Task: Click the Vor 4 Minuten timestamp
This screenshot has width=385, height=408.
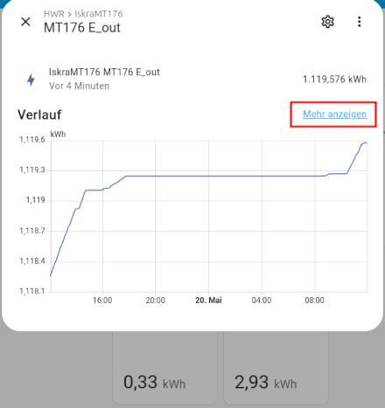Action: point(79,86)
